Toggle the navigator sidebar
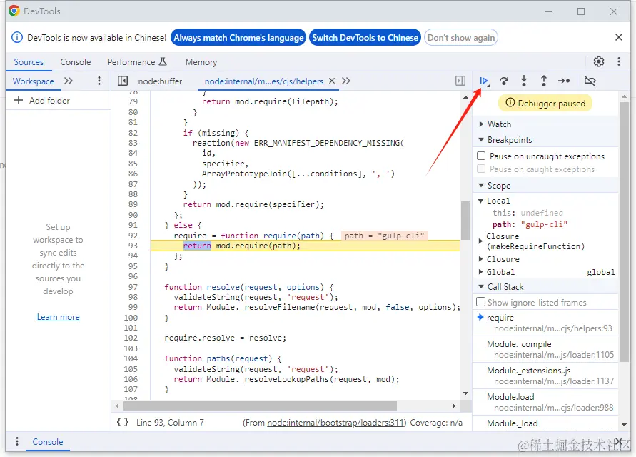This screenshot has height=457, width=636. coord(123,81)
